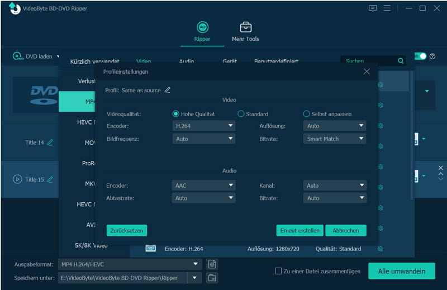Expand Title 15 output format arrow
447x290 pixels.
(424, 175)
